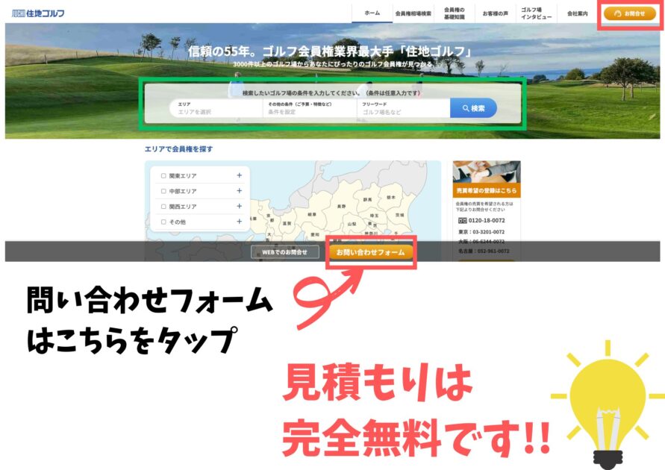This screenshot has width=665, height=470.
Task: Click the エリアで会員権を探す heading
Action: tap(178, 148)
